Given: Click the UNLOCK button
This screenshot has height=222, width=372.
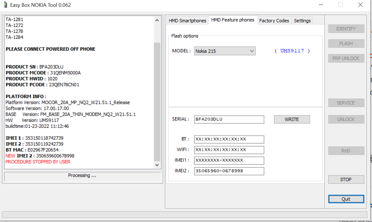Looking at the screenshot, I should (346, 119).
